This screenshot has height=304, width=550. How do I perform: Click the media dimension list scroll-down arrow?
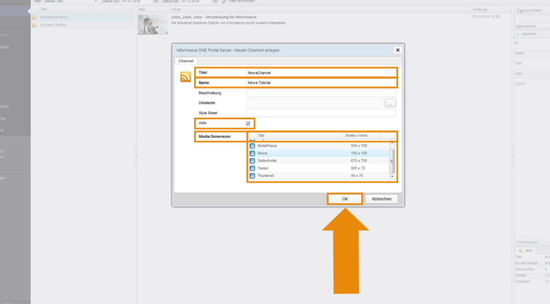coord(392,176)
